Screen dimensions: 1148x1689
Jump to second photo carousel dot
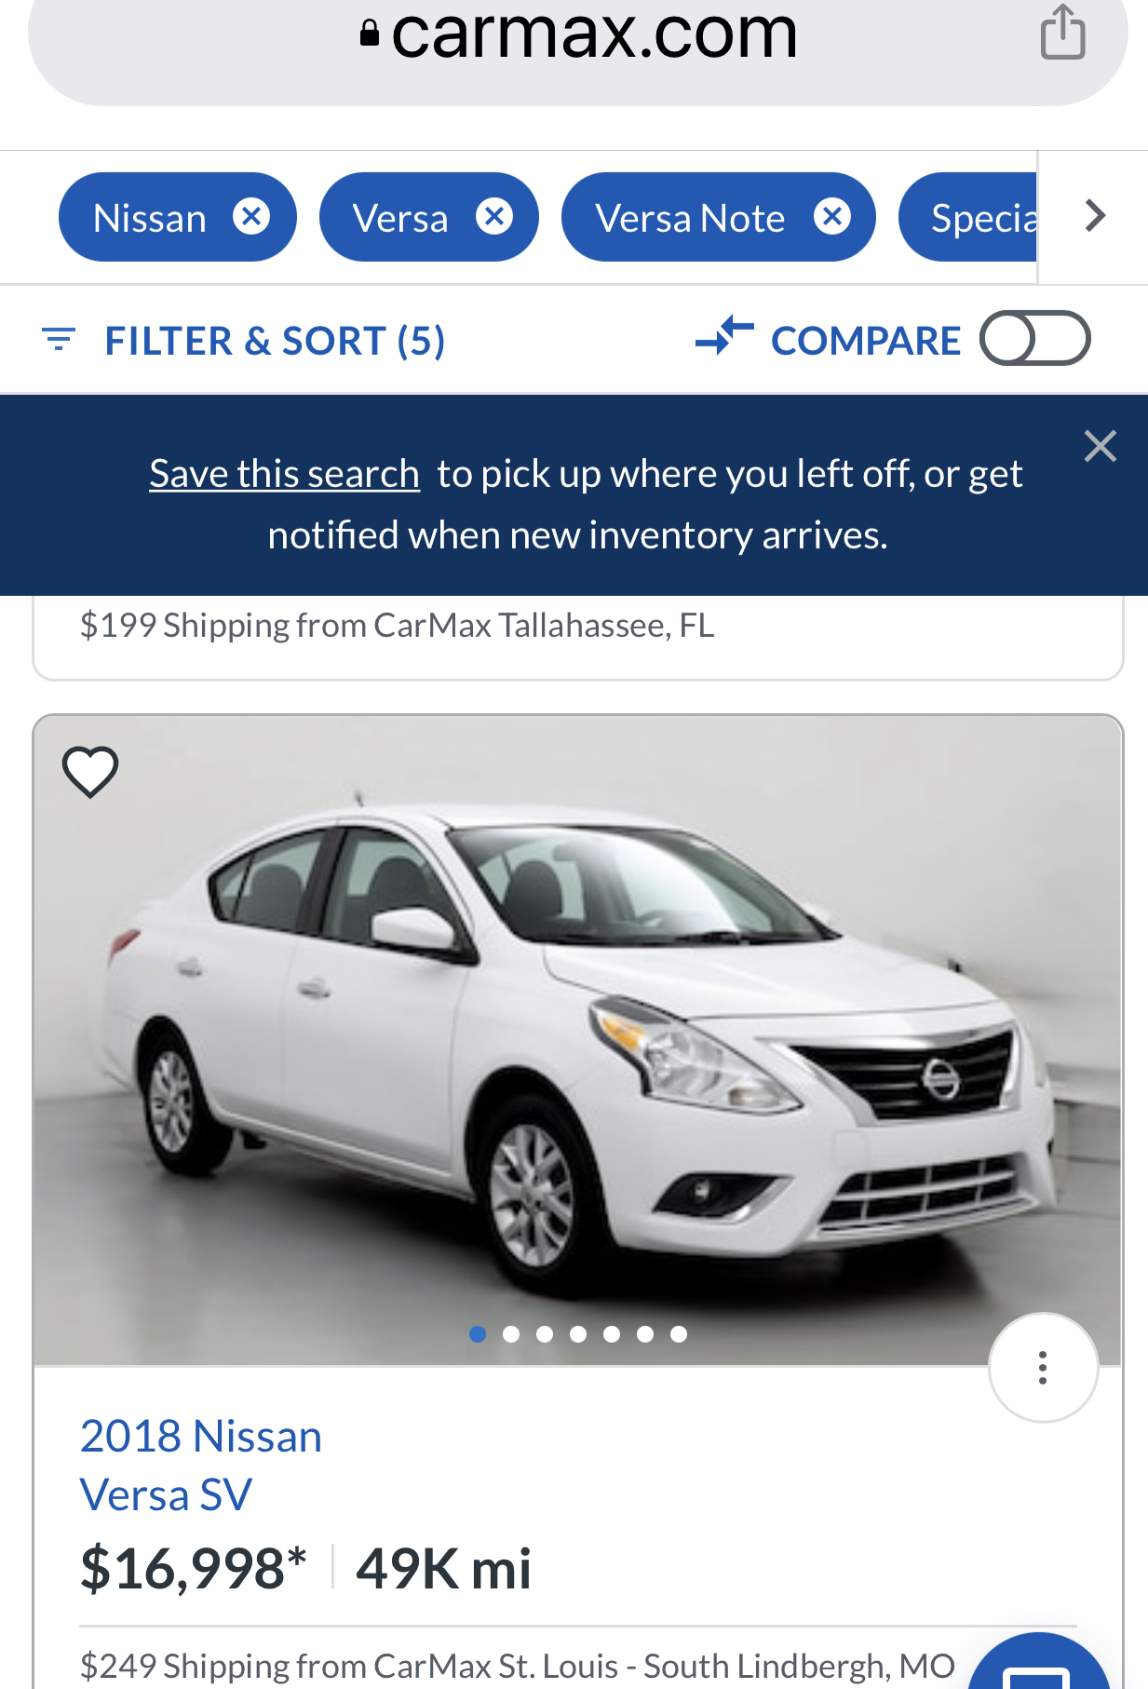[511, 1334]
